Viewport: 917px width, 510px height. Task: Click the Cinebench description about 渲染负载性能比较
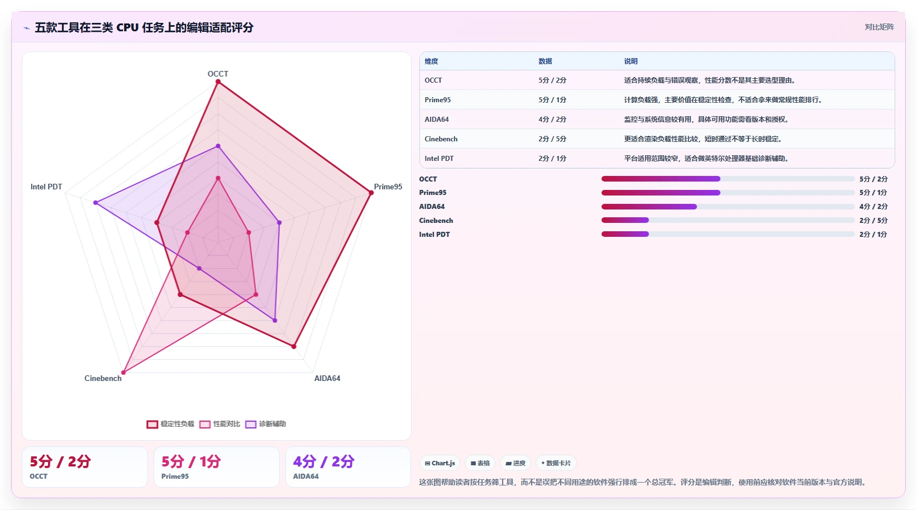(x=703, y=139)
